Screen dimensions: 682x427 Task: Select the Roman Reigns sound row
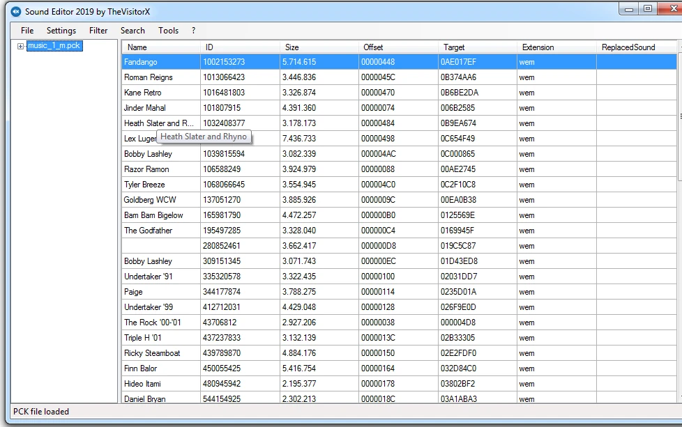tap(149, 77)
